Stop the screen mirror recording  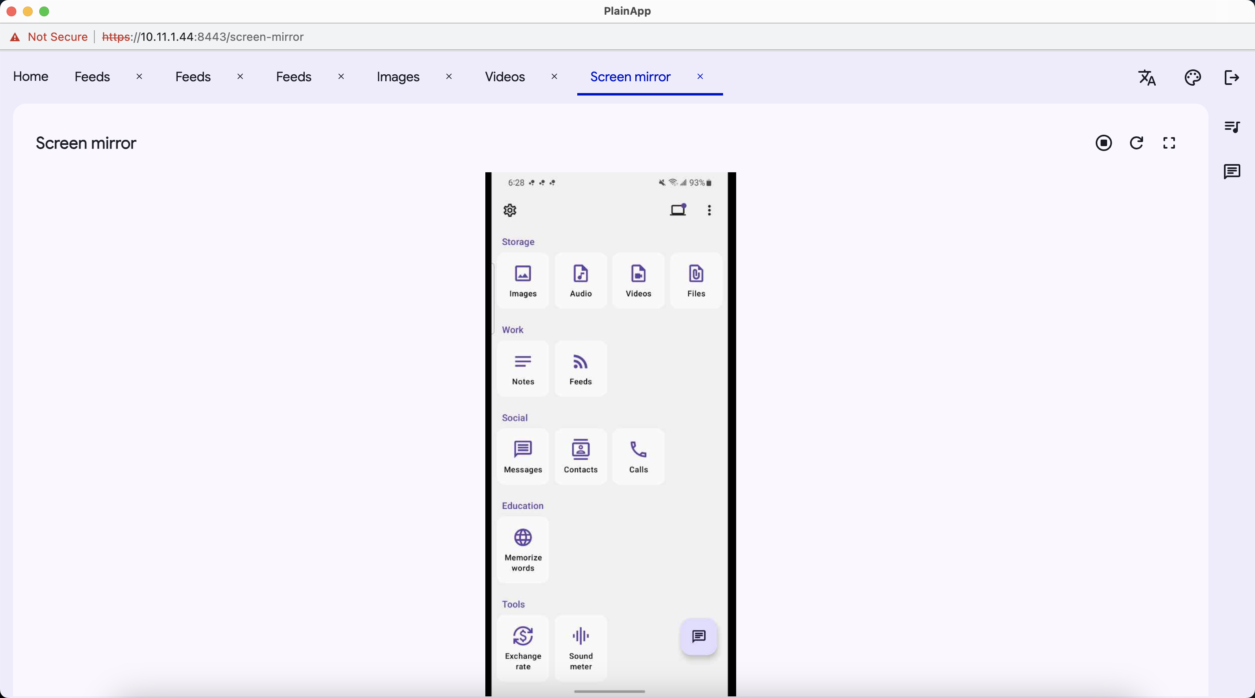(1103, 143)
